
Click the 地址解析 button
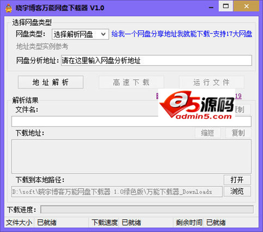tap(51, 82)
